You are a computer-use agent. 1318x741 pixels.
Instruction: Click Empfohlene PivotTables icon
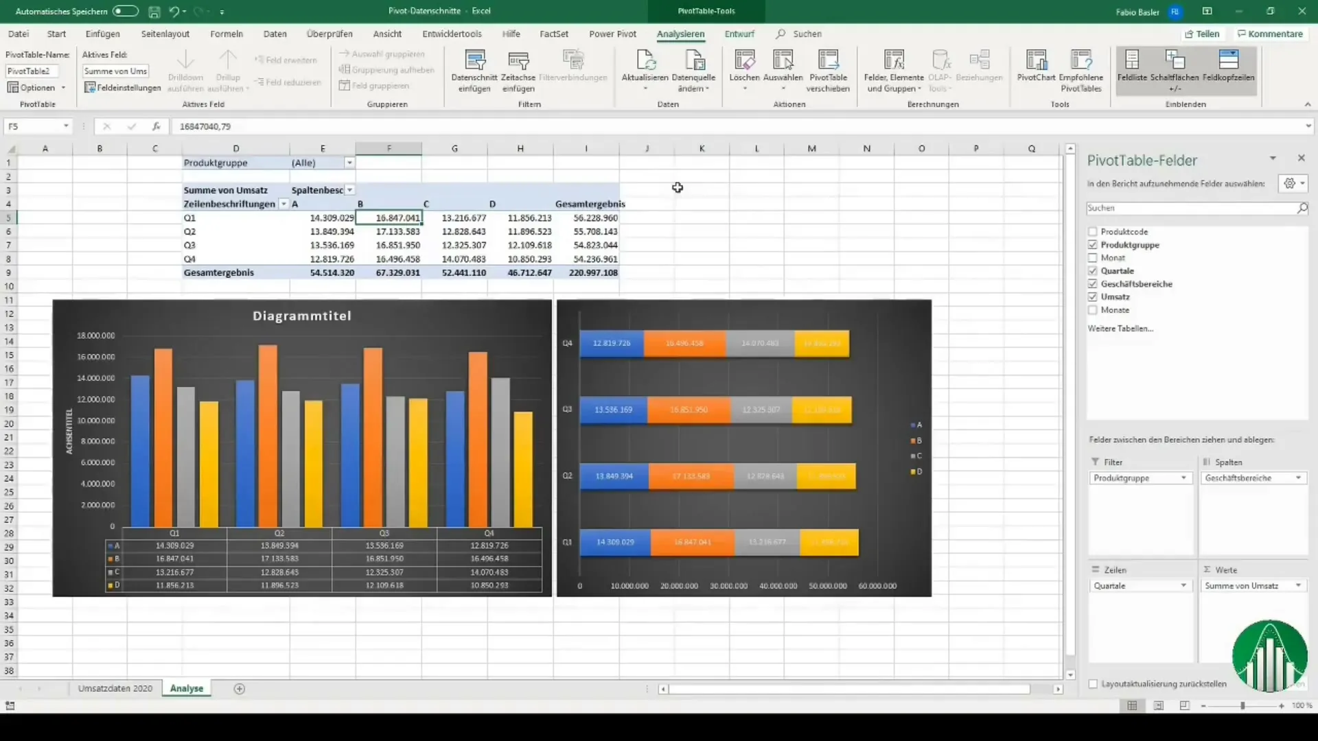pos(1080,61)
